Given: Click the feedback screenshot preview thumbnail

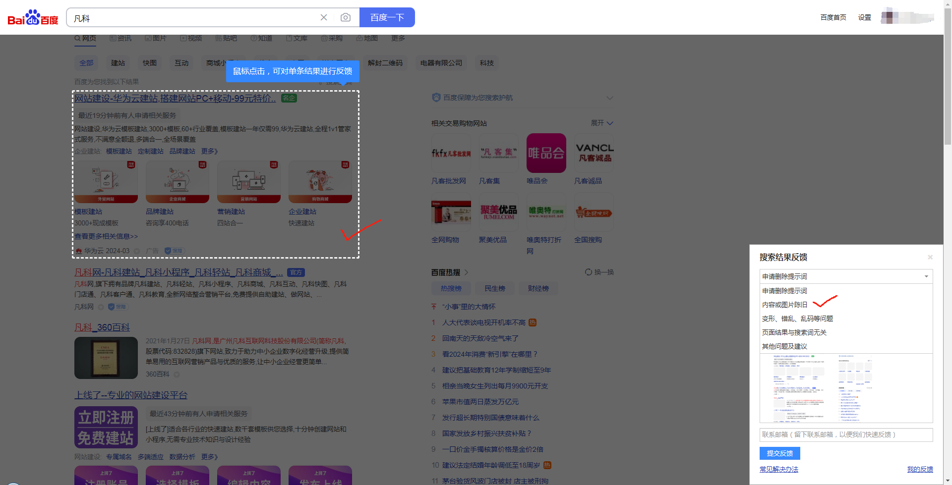Looking at the screenshot, I should coord(846,388).
